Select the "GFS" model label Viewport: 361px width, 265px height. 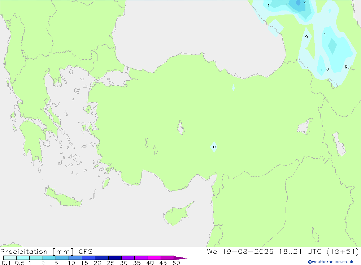[86, 252]
